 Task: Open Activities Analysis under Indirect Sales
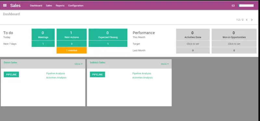click(142, 78)
